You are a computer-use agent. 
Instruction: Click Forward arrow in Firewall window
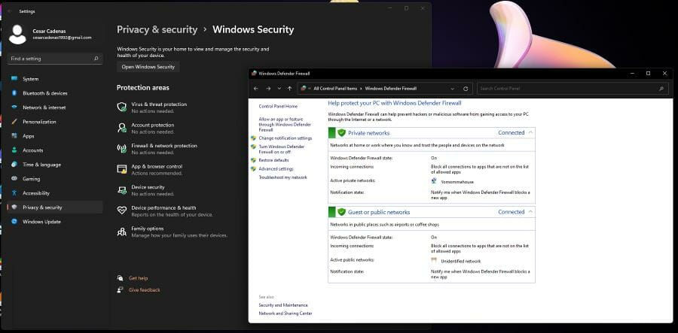coord(268,89)
